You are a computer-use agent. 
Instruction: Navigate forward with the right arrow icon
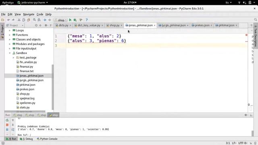click(50, 20)
